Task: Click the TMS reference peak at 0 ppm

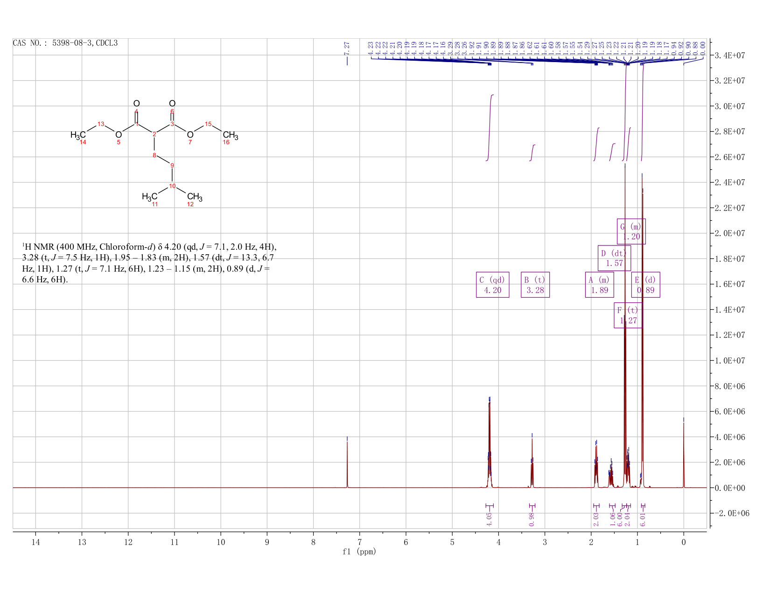Action: click(684, 455)
